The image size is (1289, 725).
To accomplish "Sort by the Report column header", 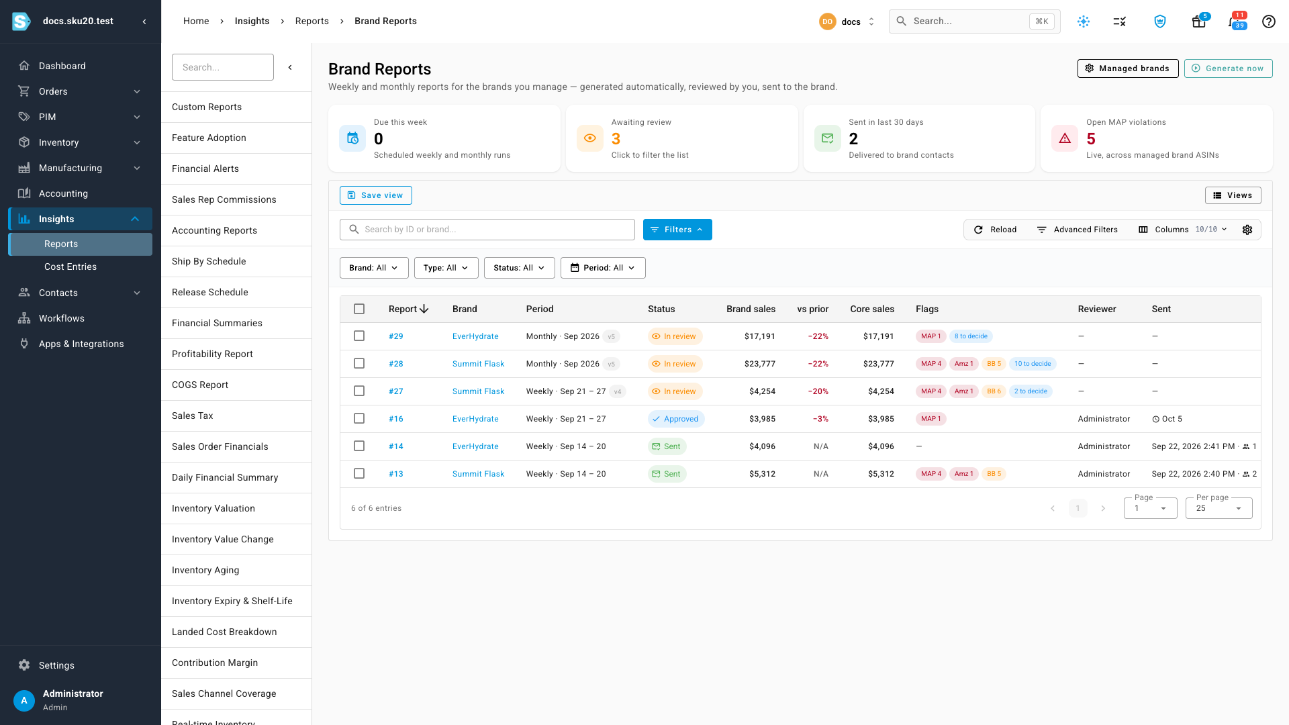I will (x=408, y=309).
